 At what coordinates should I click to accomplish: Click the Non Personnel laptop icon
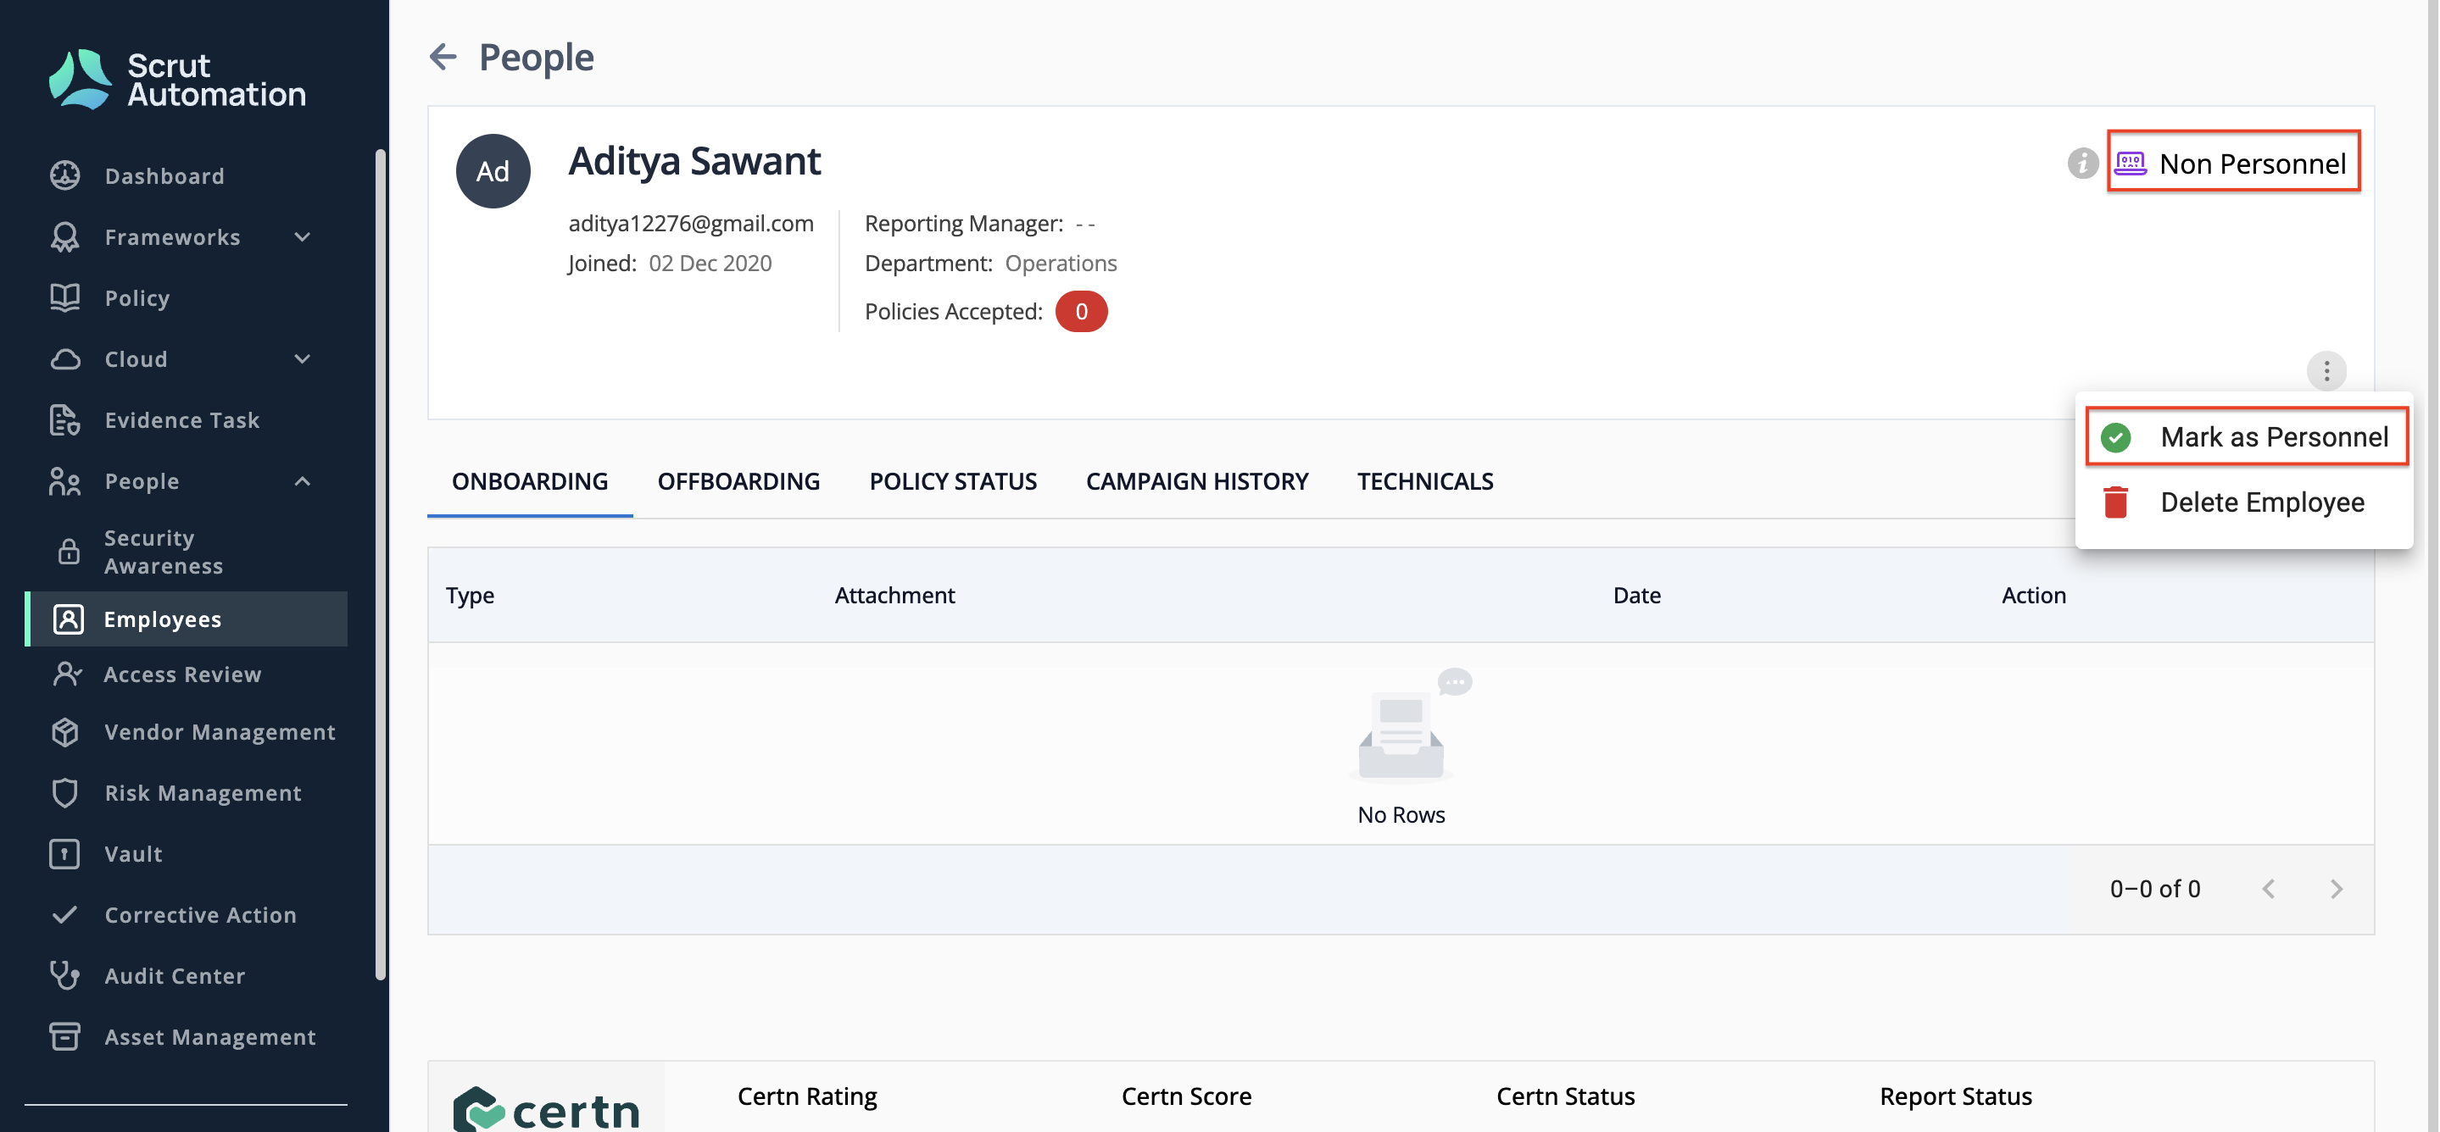click(2131, 163)
